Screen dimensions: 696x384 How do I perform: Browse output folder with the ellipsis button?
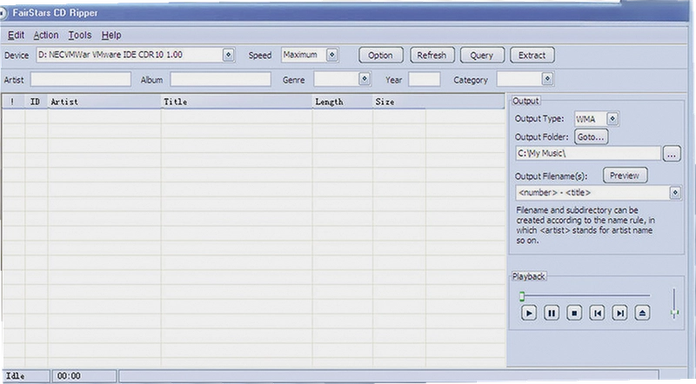tap(672, 155)
